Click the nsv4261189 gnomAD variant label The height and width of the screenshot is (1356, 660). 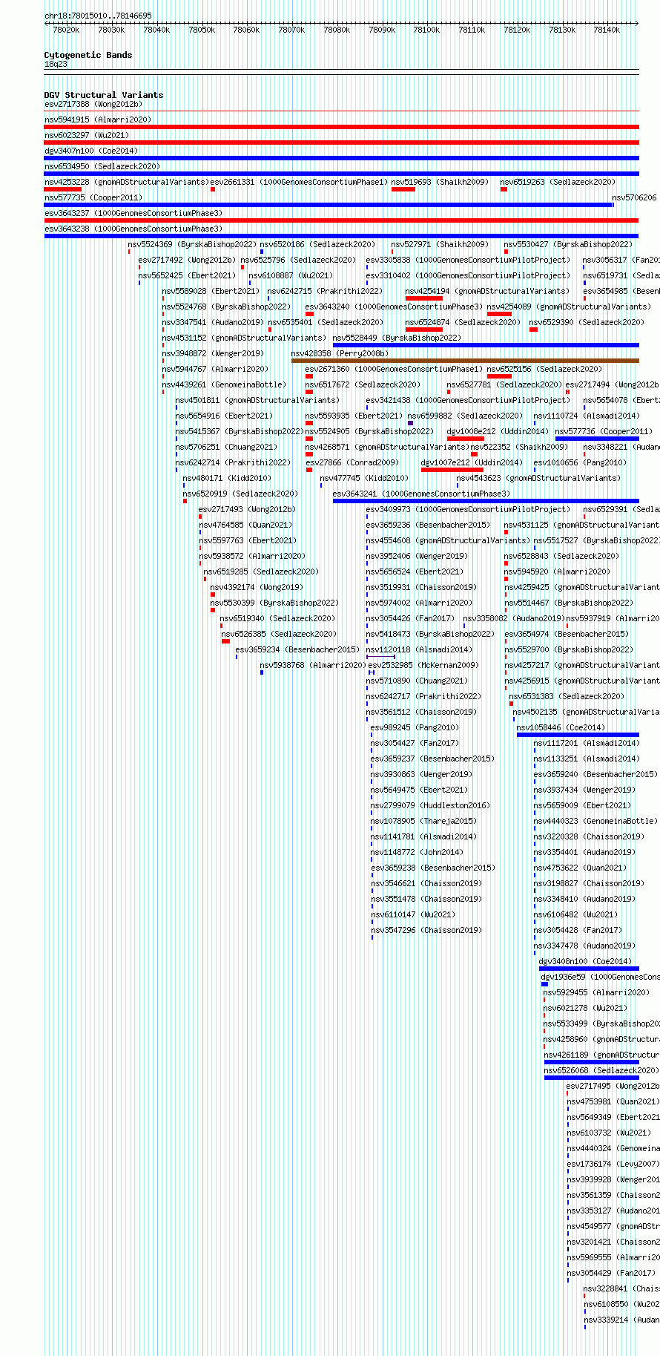click(x=601, y=1055)
